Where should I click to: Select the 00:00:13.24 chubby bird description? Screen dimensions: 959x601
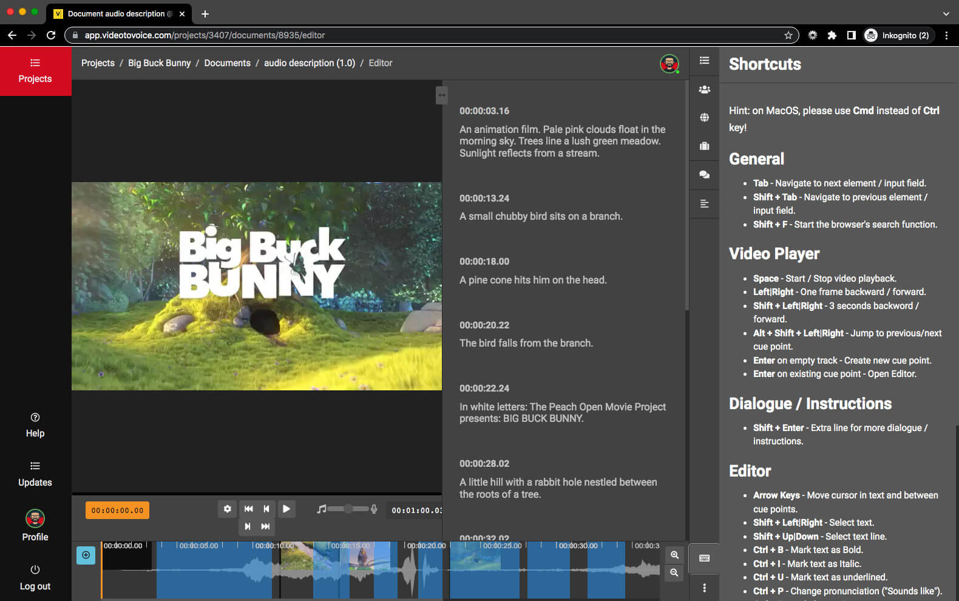point(541,216)
